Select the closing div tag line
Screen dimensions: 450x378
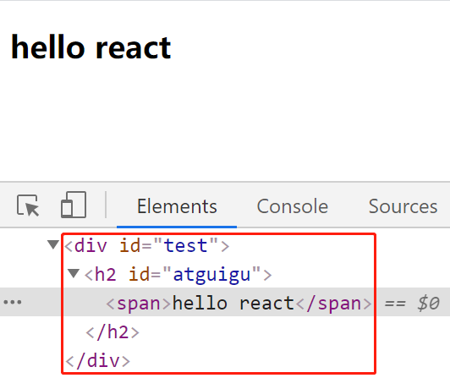97,361
